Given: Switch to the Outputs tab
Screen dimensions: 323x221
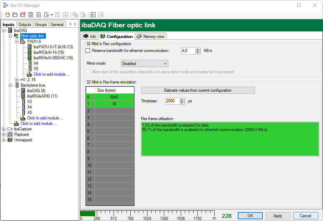Looking at the screenshot, I should coord(25,25).
